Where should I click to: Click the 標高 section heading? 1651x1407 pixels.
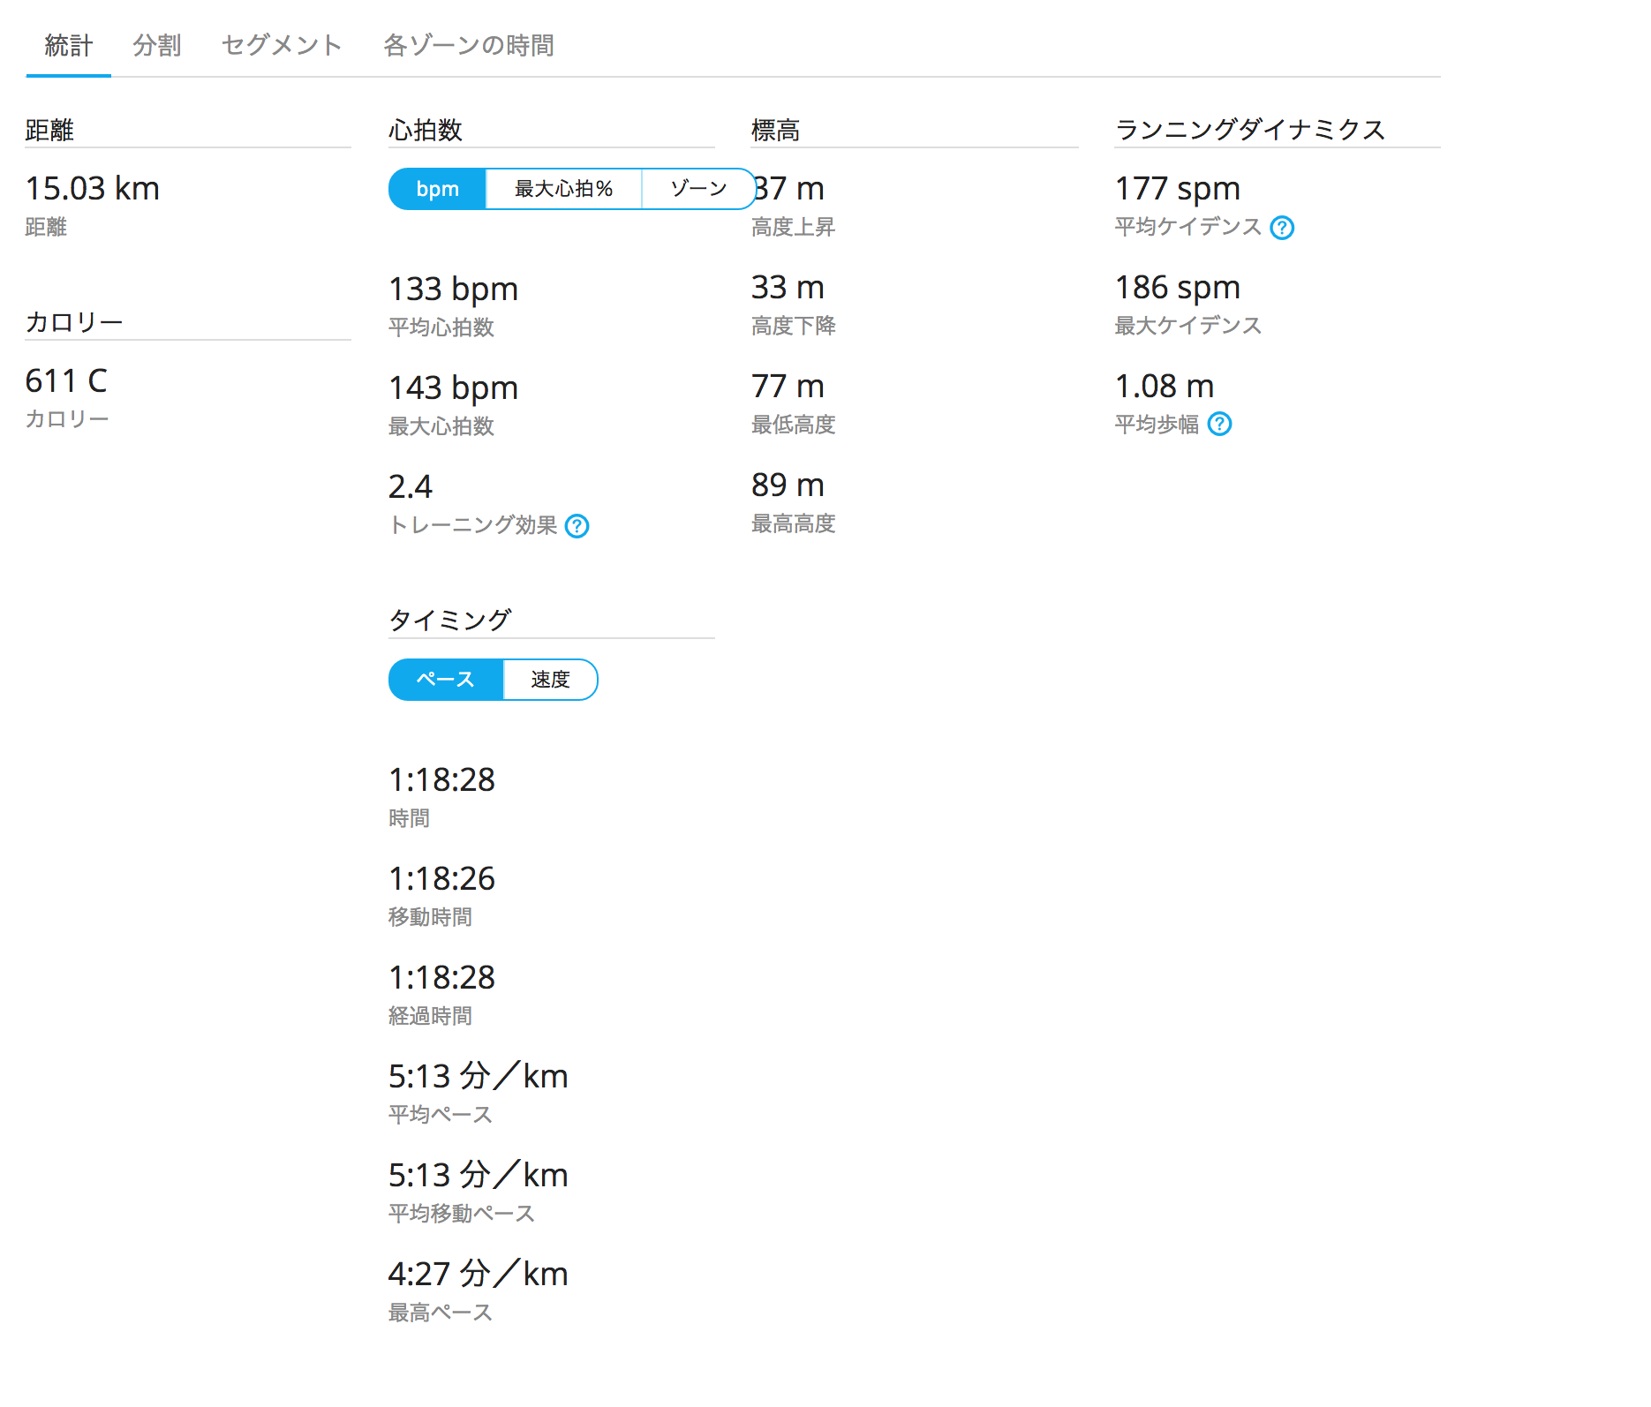[775, 130]
